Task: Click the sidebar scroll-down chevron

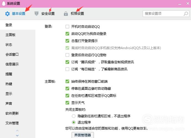Action: point(17,136)
